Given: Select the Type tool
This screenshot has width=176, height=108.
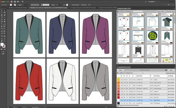Looking at the screenshot, I should 2,17.
